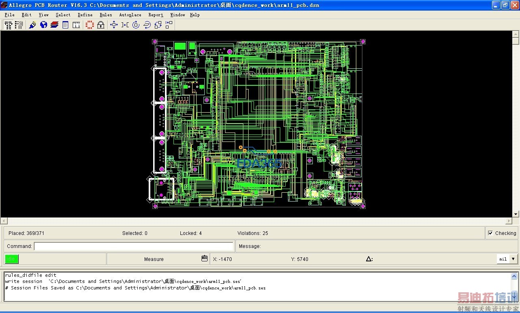Open the stacked layers panel icon

pos(54,25)
